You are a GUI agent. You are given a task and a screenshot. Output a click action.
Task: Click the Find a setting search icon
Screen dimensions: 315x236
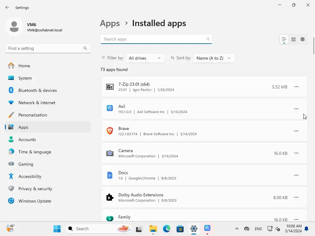pos(85,48)
